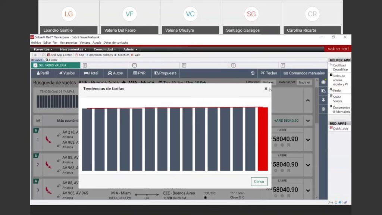The width and height of the screenshot is (382, 215).
Task: Expand fare details for flight option 1
Action: click(x=308, y=139)
